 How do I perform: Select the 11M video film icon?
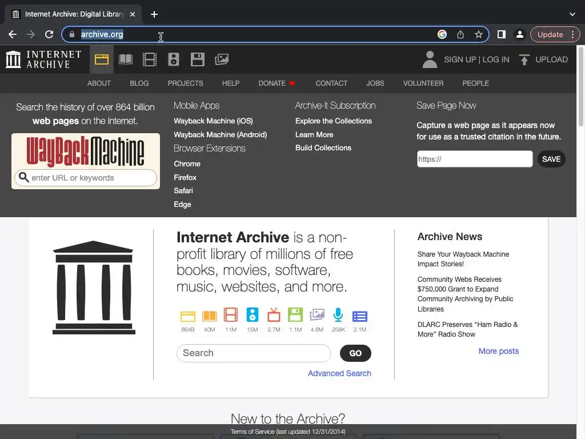coord(231,315)
